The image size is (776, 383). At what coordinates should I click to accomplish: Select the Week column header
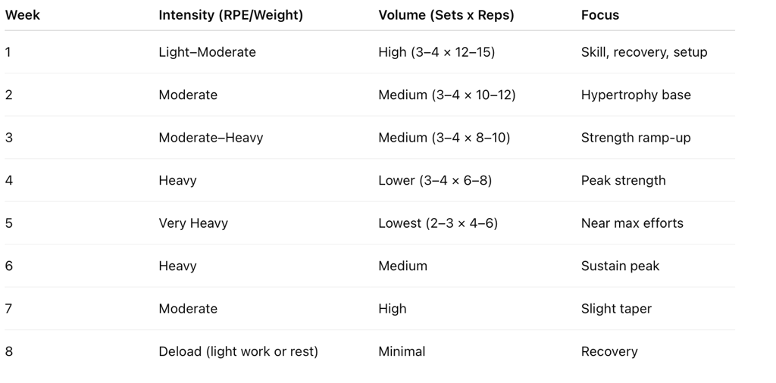click(22, 15)
